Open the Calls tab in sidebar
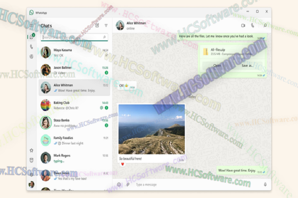 (31, 47)
